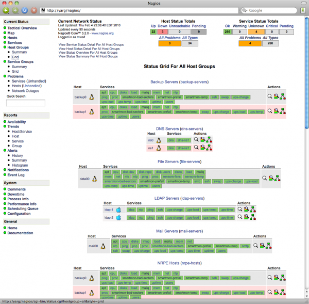Click the status map icon for mail00
This screenshot has height=304, width=309.
(268, 246)
